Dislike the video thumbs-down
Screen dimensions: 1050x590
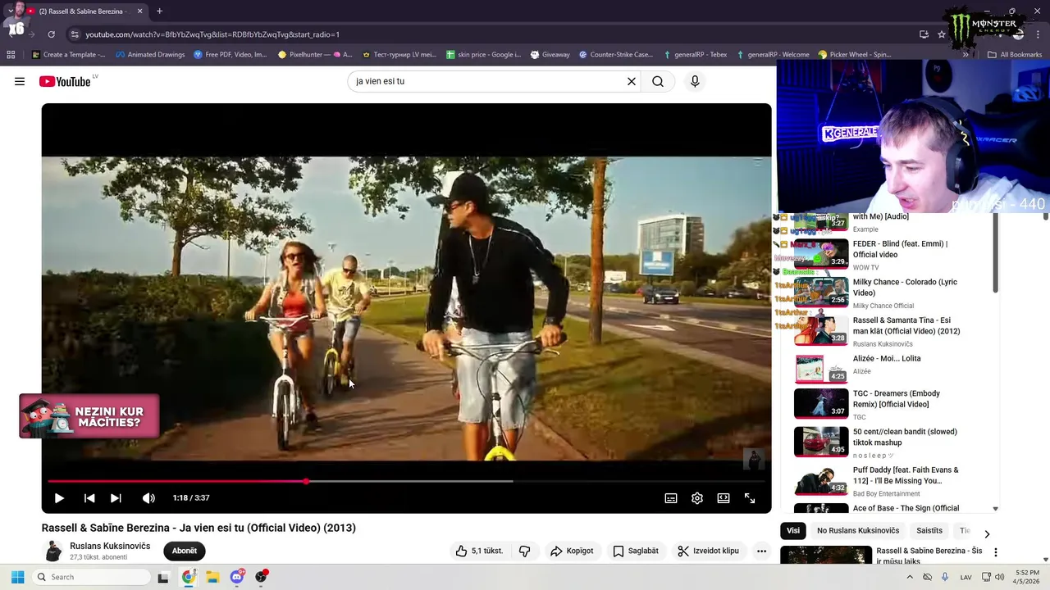click(x=525, y=551)
